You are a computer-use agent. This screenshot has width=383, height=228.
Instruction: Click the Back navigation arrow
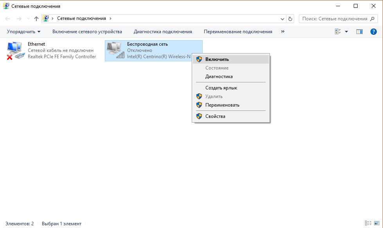point(8,19)
